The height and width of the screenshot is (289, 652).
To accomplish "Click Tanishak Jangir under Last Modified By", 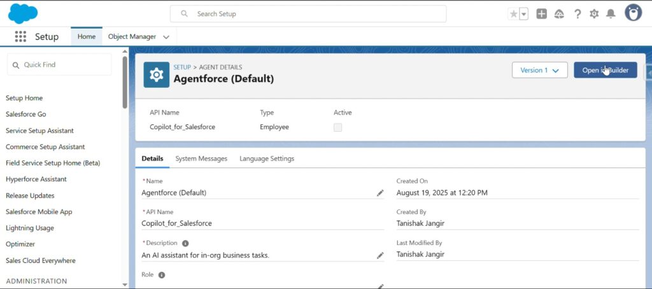I will pyautogui.click(x=420, y=254).
